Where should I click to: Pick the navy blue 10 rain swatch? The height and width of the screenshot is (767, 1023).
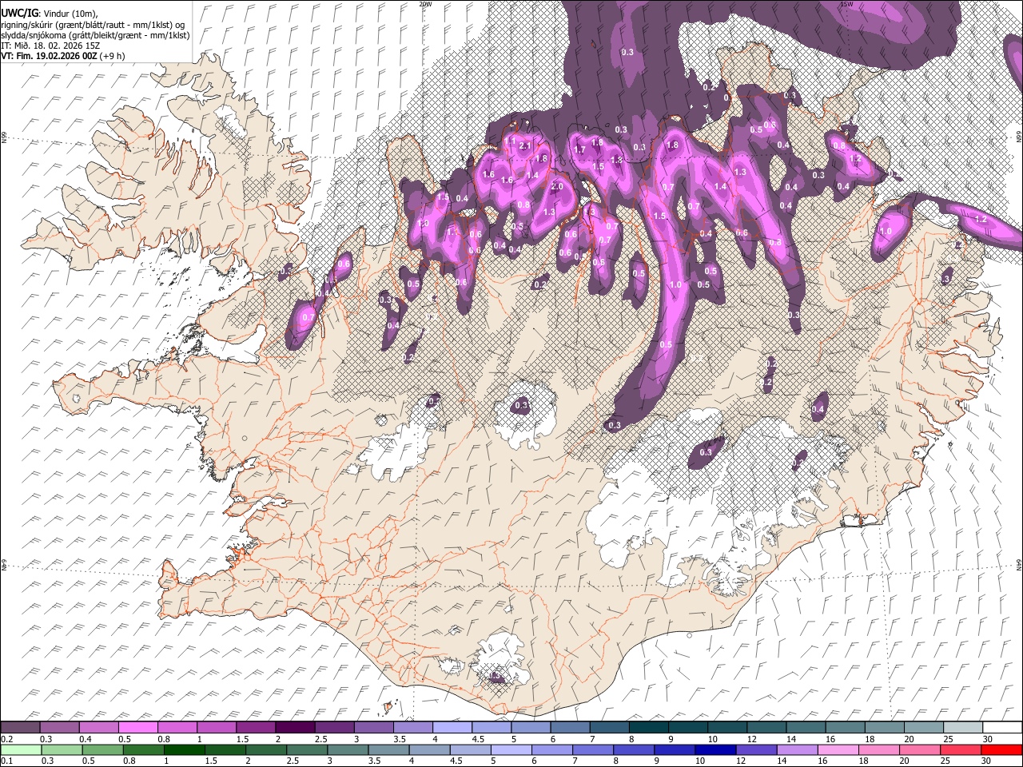(715, 749)
